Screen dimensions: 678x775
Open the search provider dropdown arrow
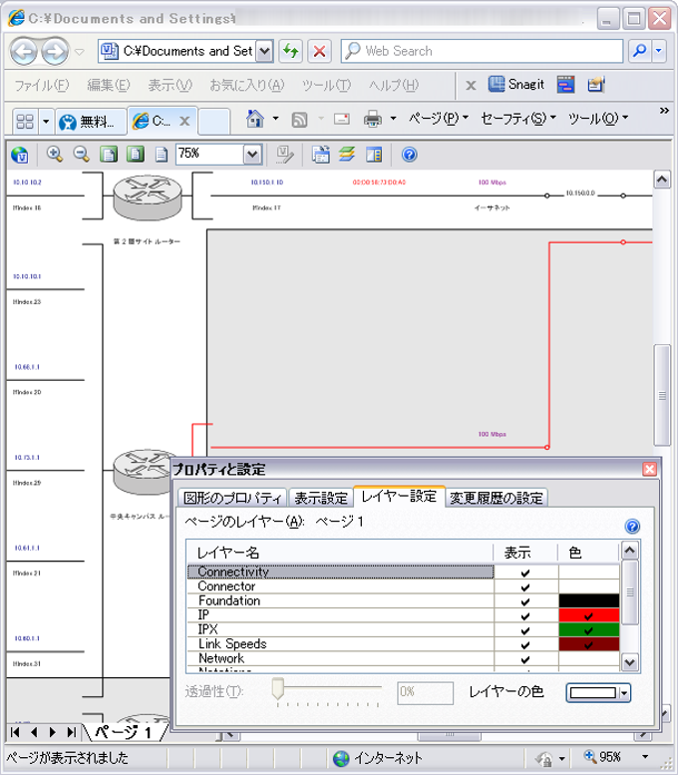click(x=659, y=51)
